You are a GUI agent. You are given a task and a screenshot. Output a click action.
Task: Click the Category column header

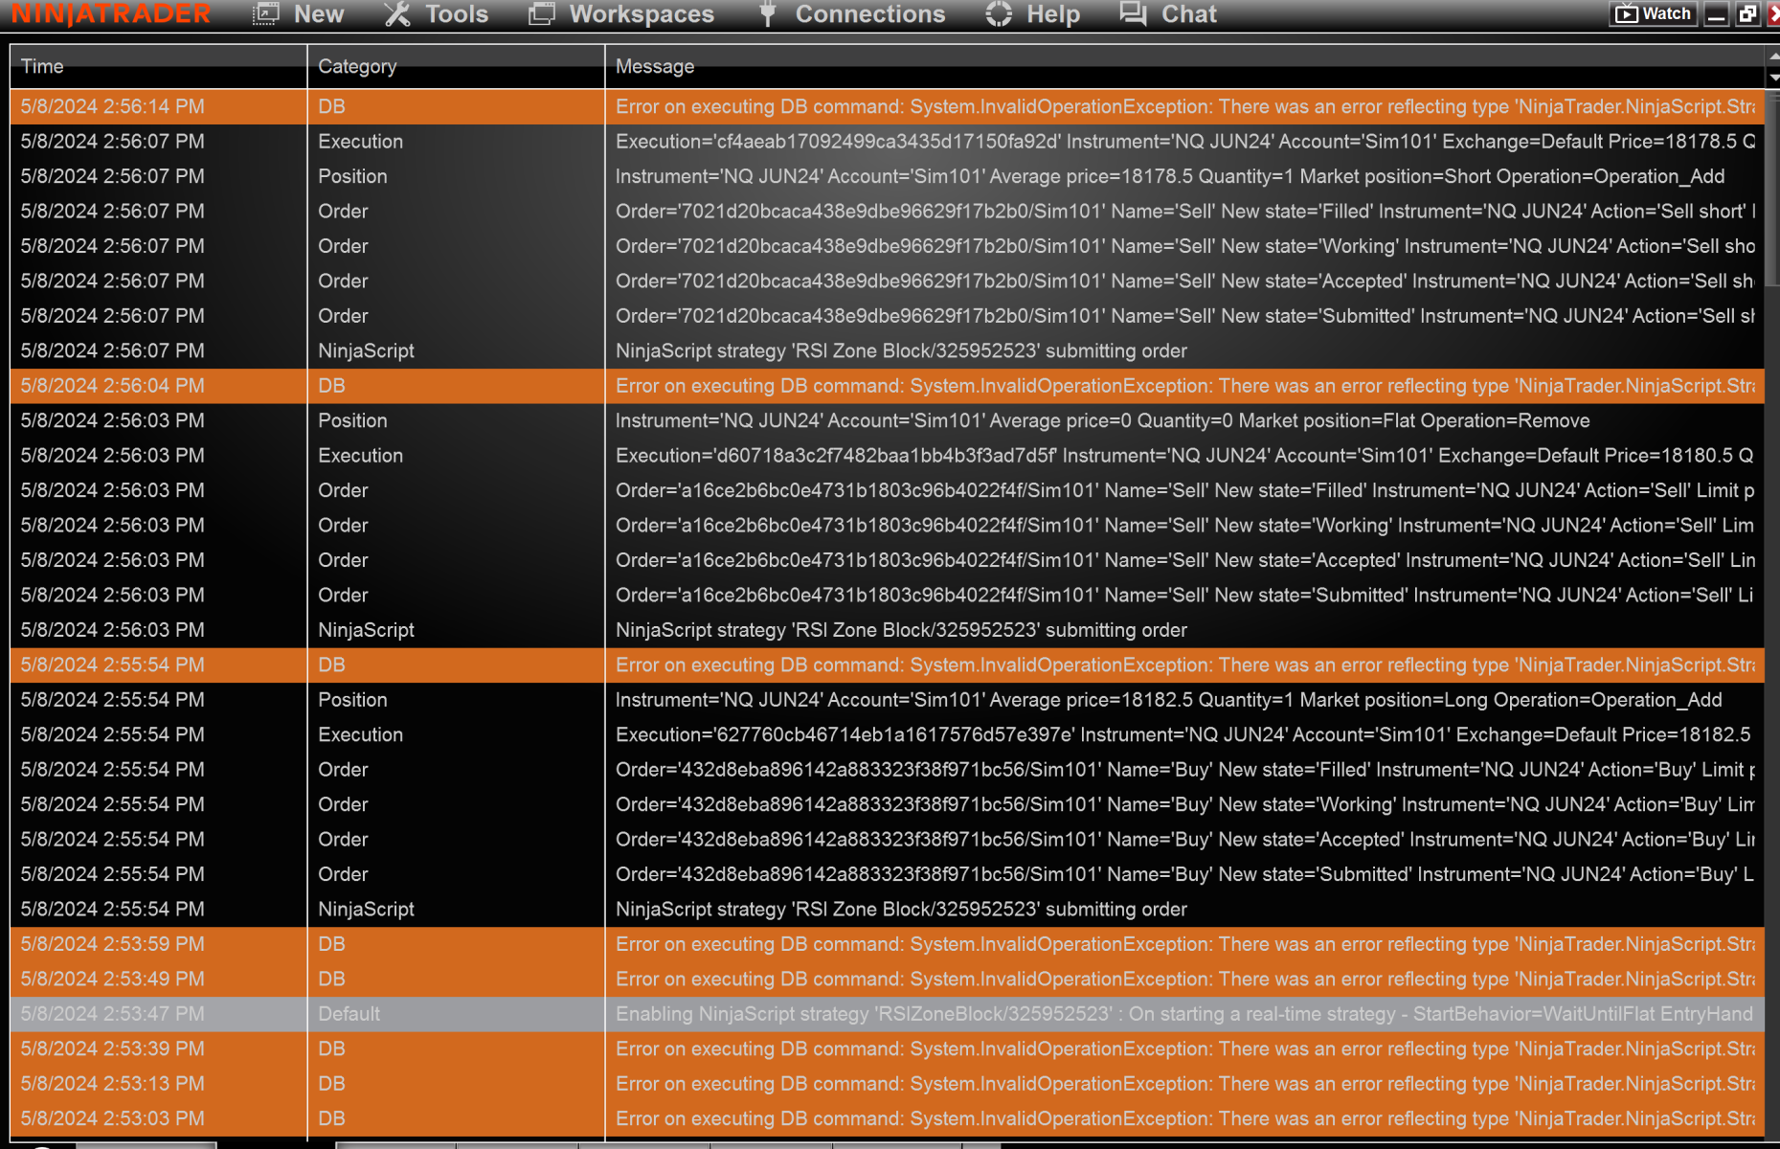456,66
